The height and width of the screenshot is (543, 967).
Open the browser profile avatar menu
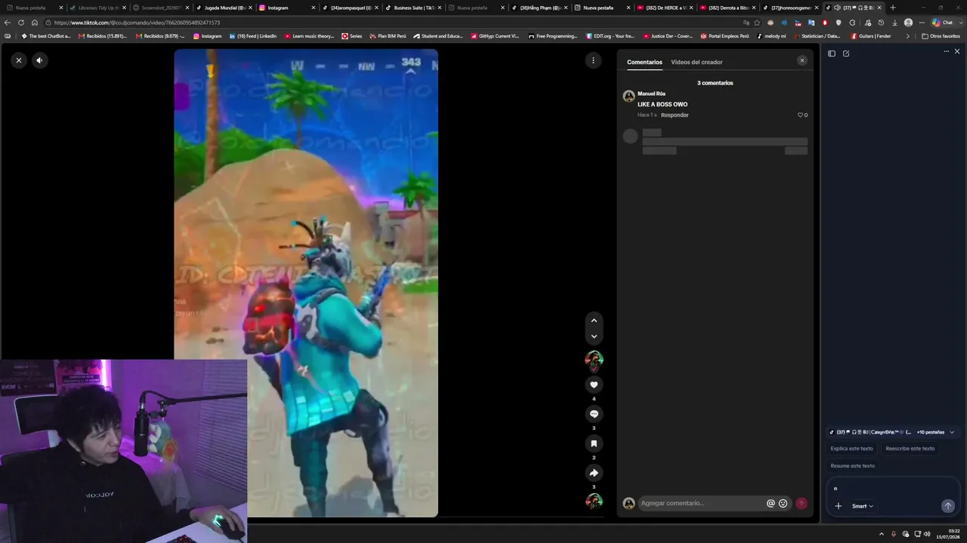coord(908,23)
